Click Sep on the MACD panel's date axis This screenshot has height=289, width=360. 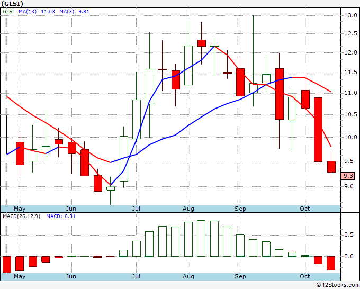click(x=240, y=276)
